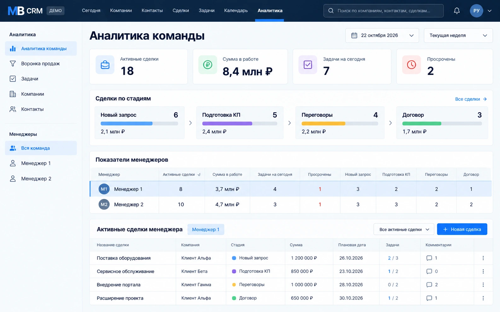
Task: Click the M2 avatar in managers table
Action: pos(104,204)
